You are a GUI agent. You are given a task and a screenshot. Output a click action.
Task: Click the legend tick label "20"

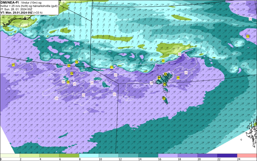pyautogui.click(x=199, y=159)
